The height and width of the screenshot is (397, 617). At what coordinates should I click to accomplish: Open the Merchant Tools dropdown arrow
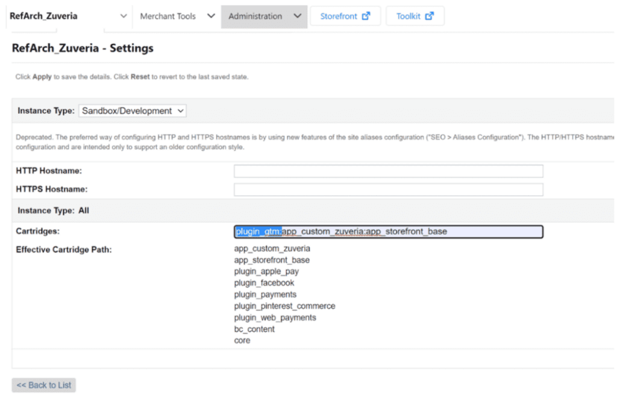coord(211,16)
